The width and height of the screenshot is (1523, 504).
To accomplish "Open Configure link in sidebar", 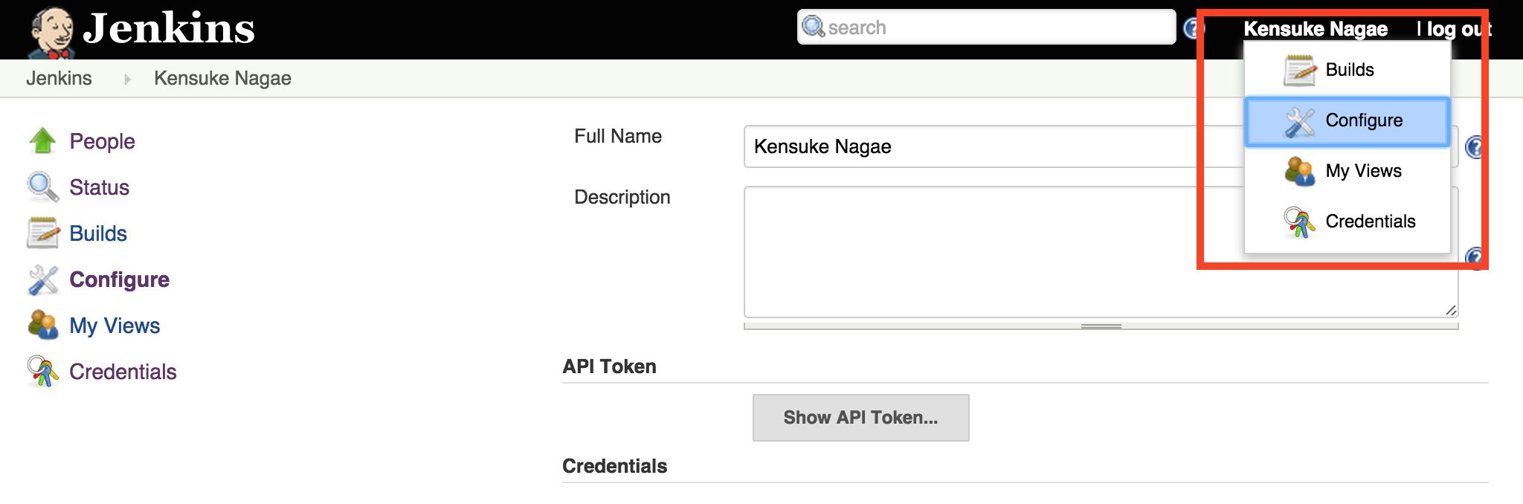I will click(119, 280).
